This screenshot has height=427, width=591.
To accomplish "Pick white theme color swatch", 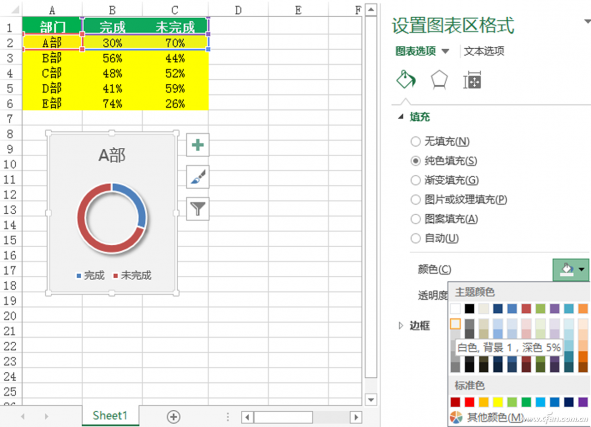I will (456, 309).
